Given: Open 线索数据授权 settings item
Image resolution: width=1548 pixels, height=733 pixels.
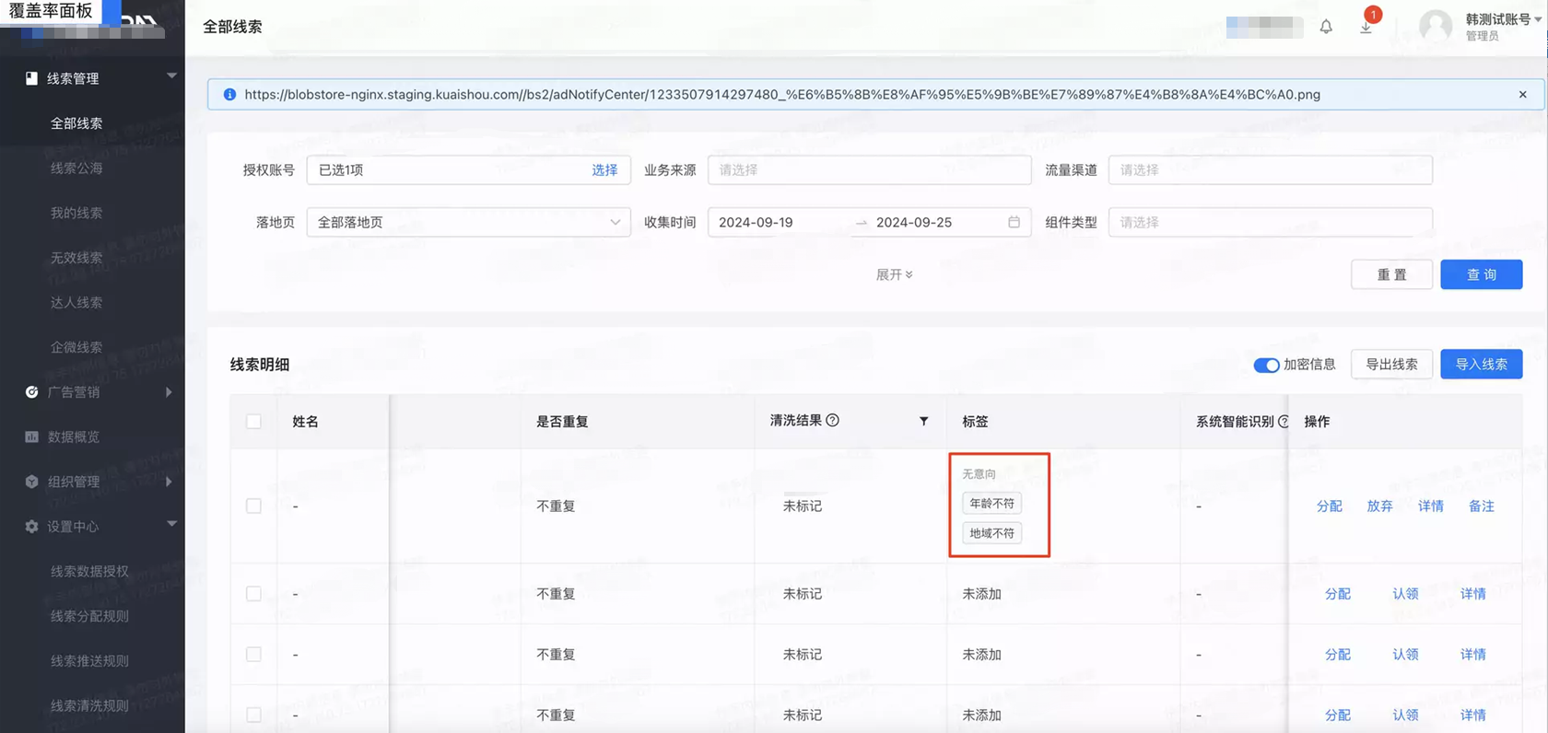Looking at the screenshot, I should (89, 571).
